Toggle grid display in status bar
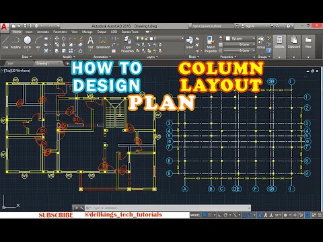Image resolution: width=323 pixels, height=242 pixels. (x=205, y=215)
